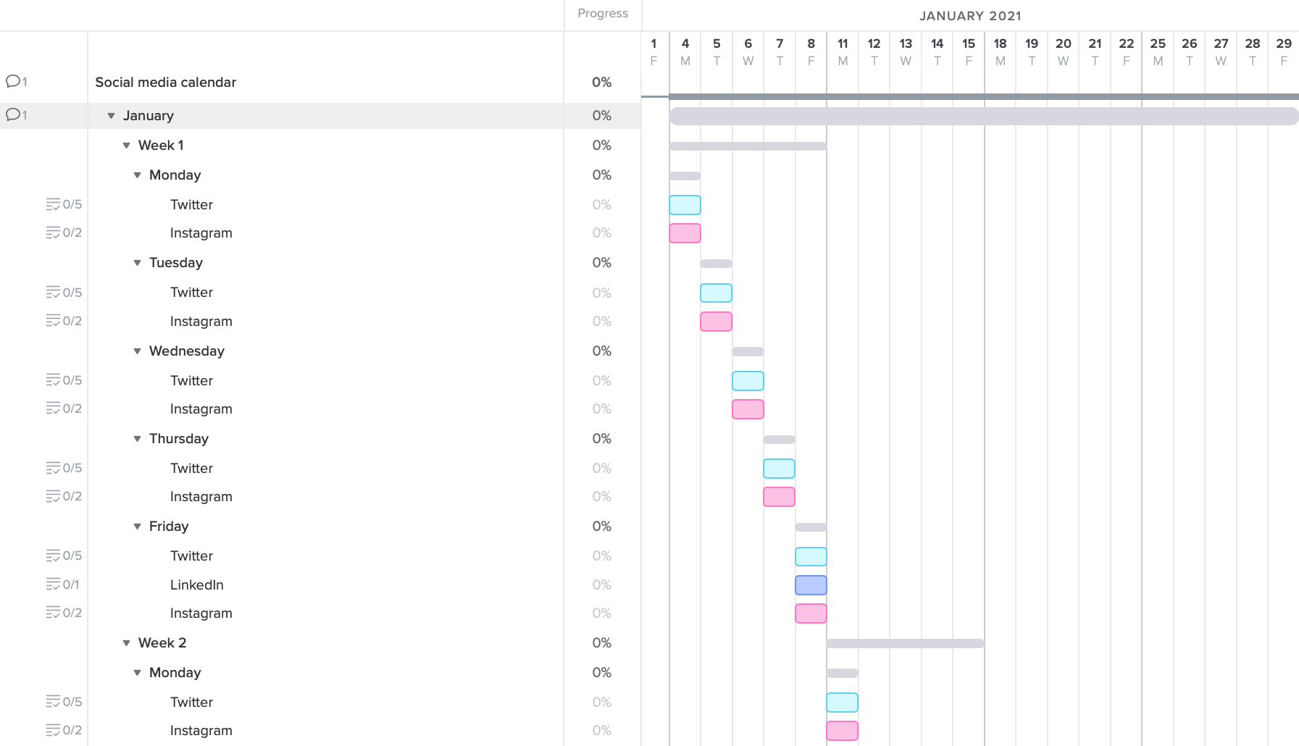
Task: Open the comment bubble on the January row
Action: click(x=14, y=114)
